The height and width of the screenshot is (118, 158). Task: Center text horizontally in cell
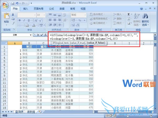click(55, 20)
